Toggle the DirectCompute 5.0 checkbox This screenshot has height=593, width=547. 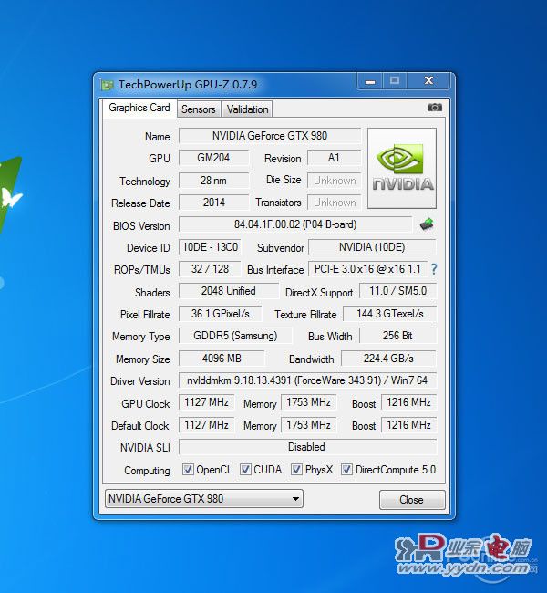pyautogui.click(x=346, y=470)
